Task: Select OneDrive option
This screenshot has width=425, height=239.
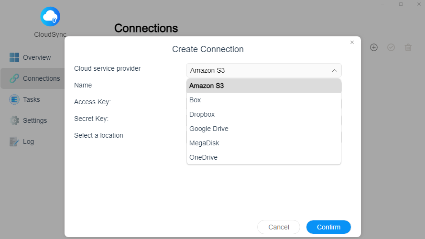Action: (x=264, y=157)
